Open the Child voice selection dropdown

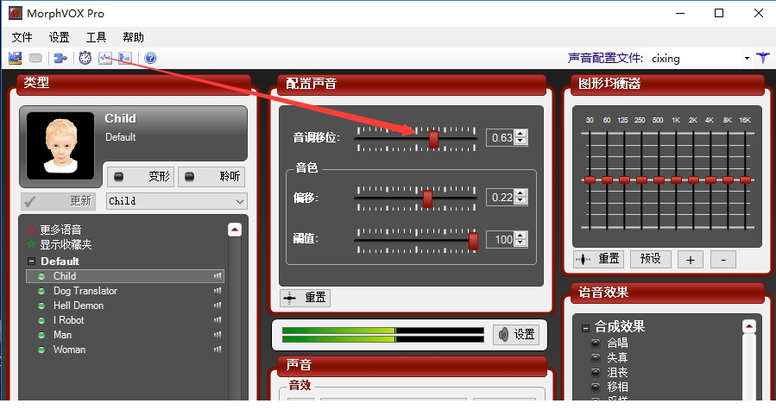coord(239,201)
